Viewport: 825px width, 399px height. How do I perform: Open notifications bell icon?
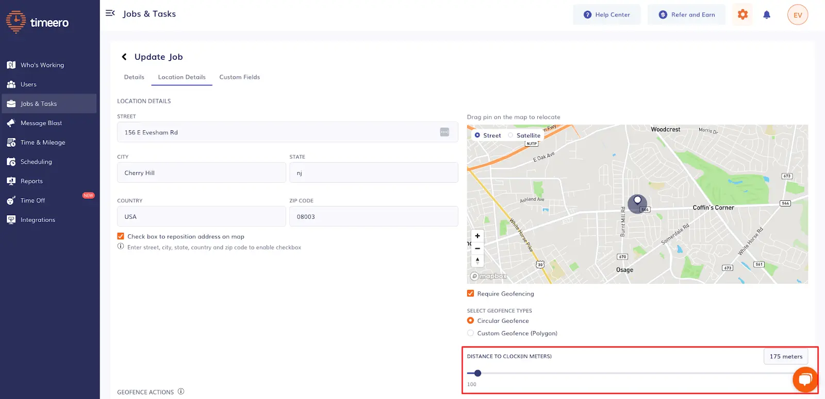[x=767, y=15]
